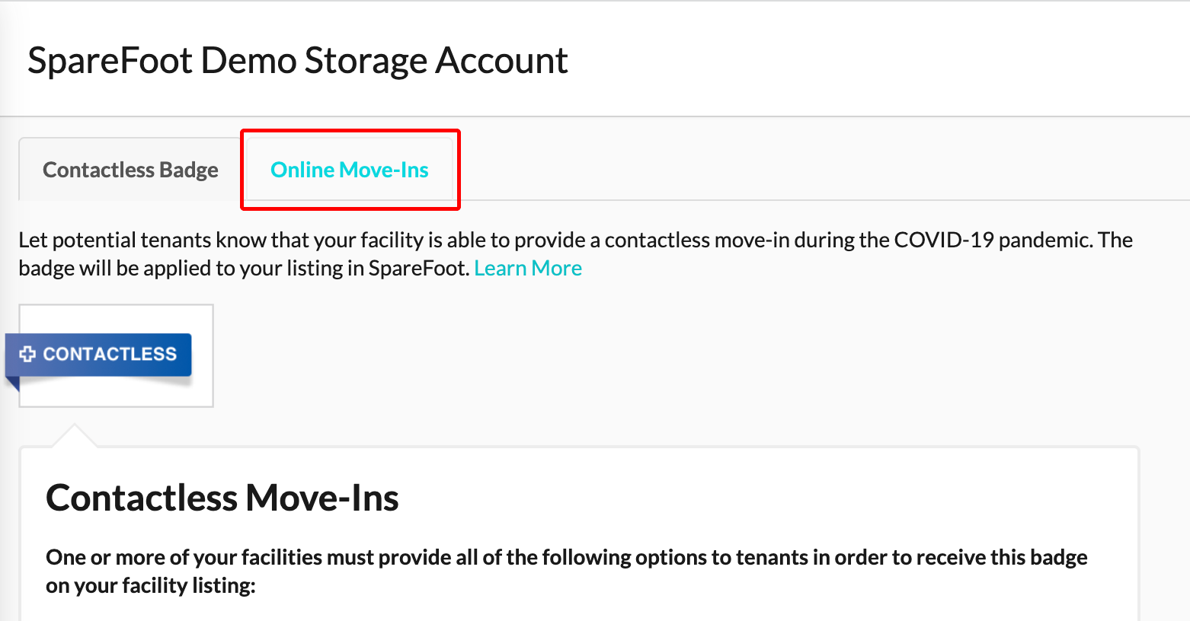Click the 'badge will be applied' description line
The height and width of the screenshot is (621, 1190).
point(244,268)
